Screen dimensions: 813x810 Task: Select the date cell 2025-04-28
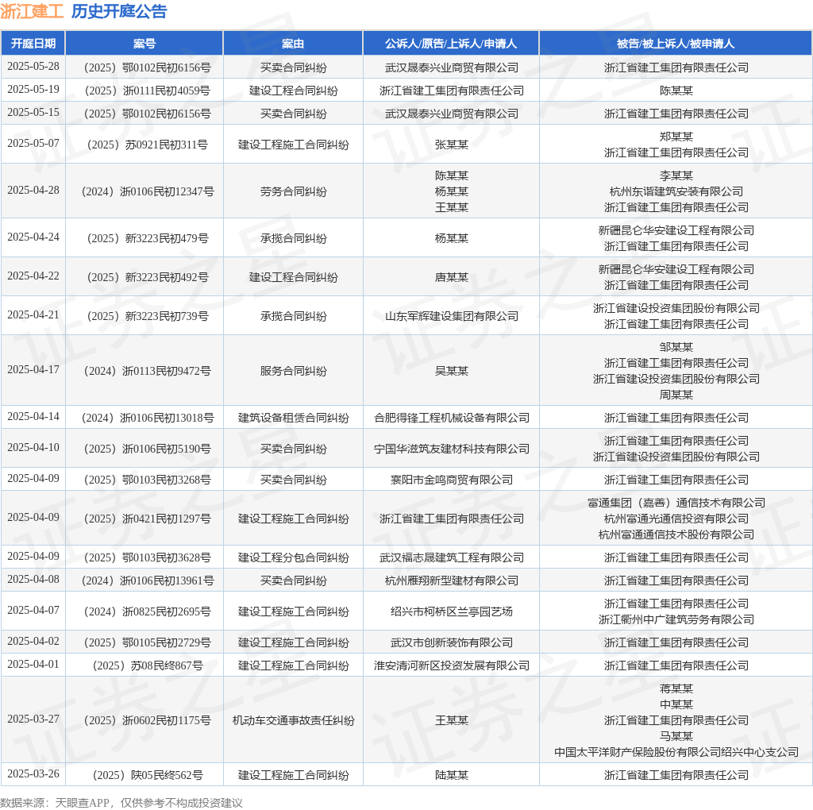[x=33, y=191]
